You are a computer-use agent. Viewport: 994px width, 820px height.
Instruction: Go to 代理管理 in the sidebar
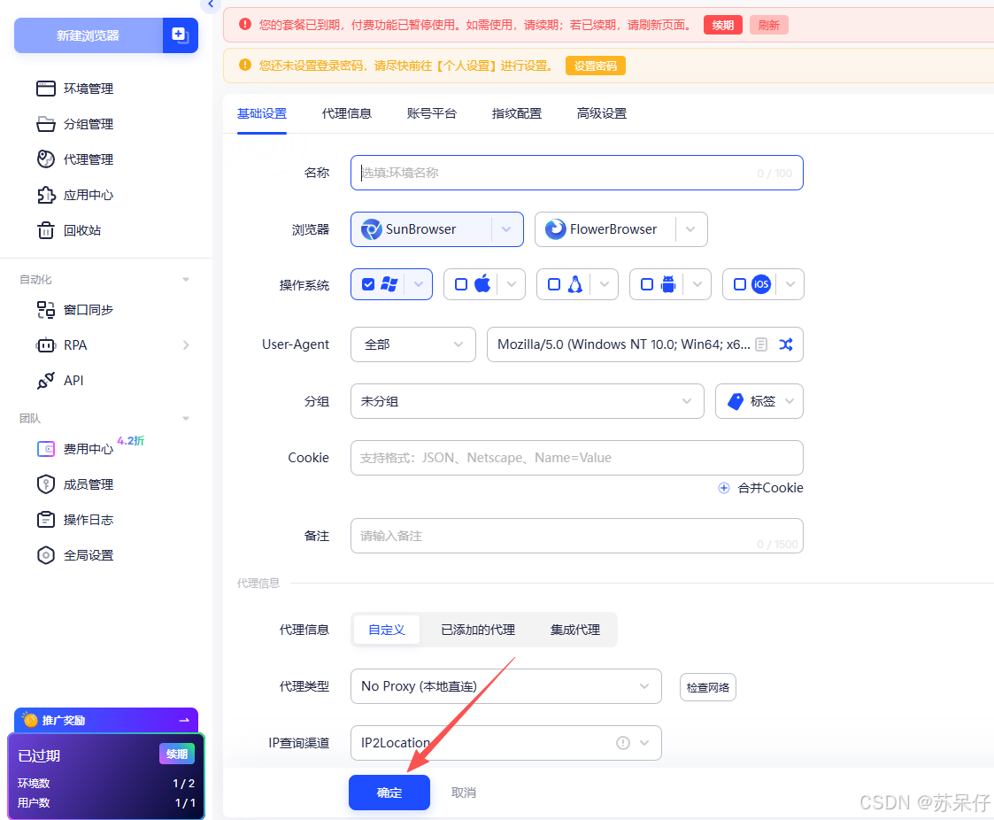pos(75,159)
